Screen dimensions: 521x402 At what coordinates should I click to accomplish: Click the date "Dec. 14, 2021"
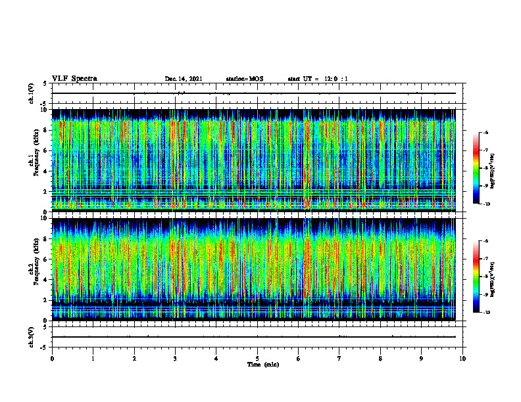click(x=184, y=79)
